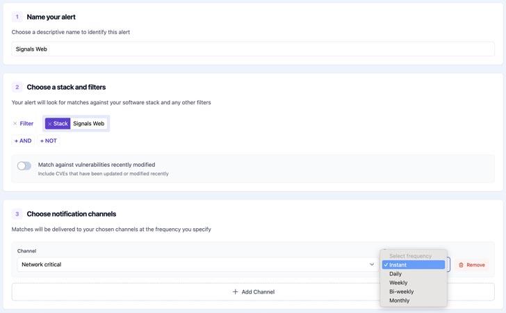Click the step 2 number badge
The height and width of the screenshot is (313, 506).
pyautogui.click(x=17, y=88)
